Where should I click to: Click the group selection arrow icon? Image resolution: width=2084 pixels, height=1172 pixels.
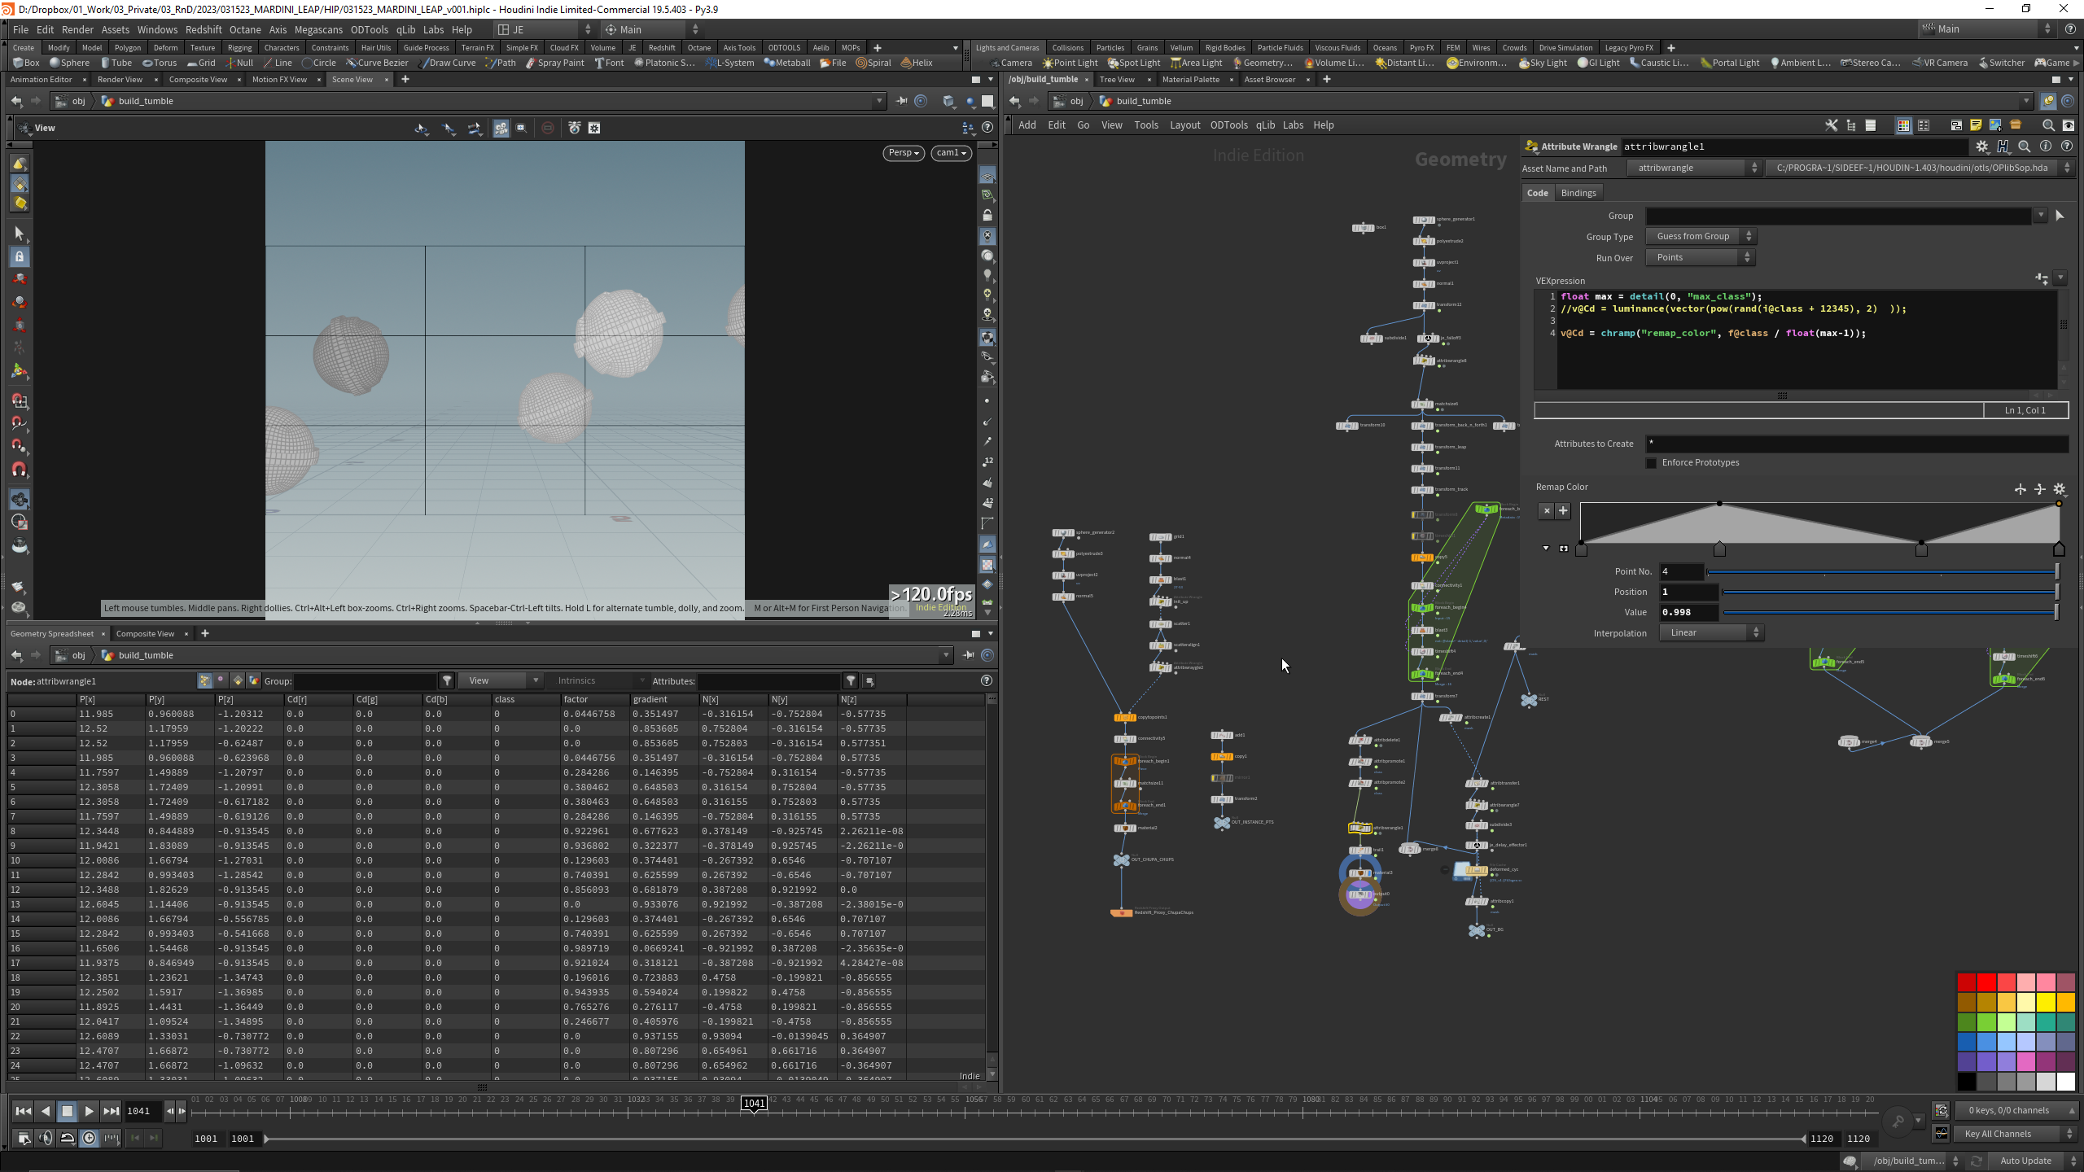coord(2060,216)
